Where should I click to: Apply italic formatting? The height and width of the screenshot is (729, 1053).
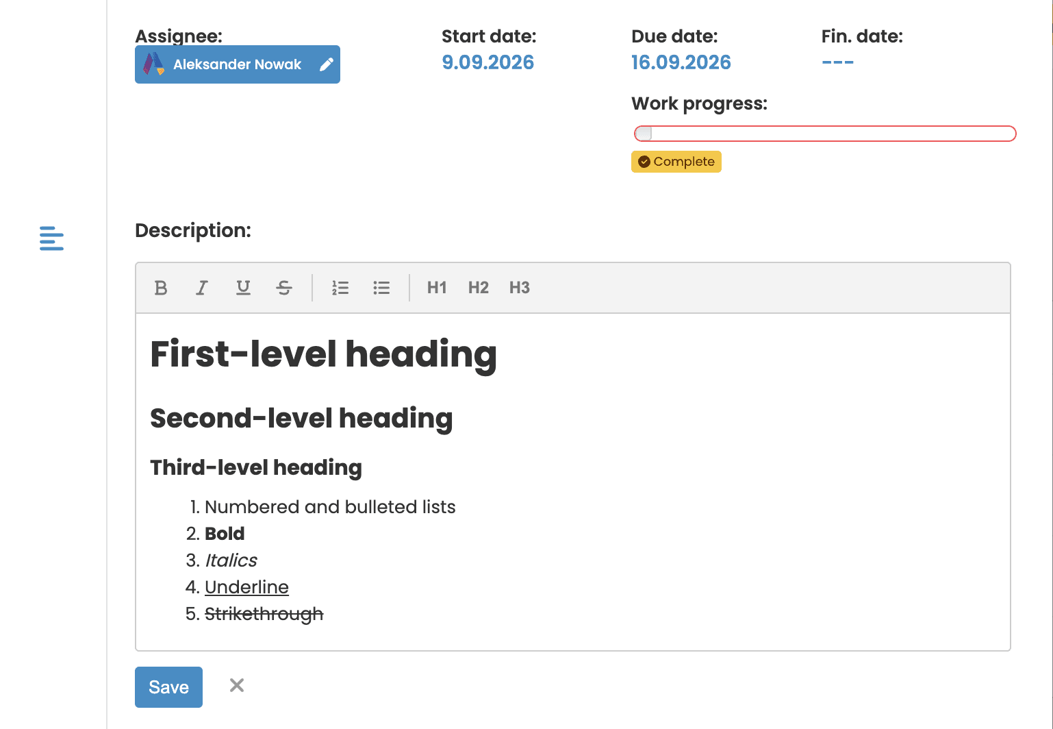coord(202,288)
